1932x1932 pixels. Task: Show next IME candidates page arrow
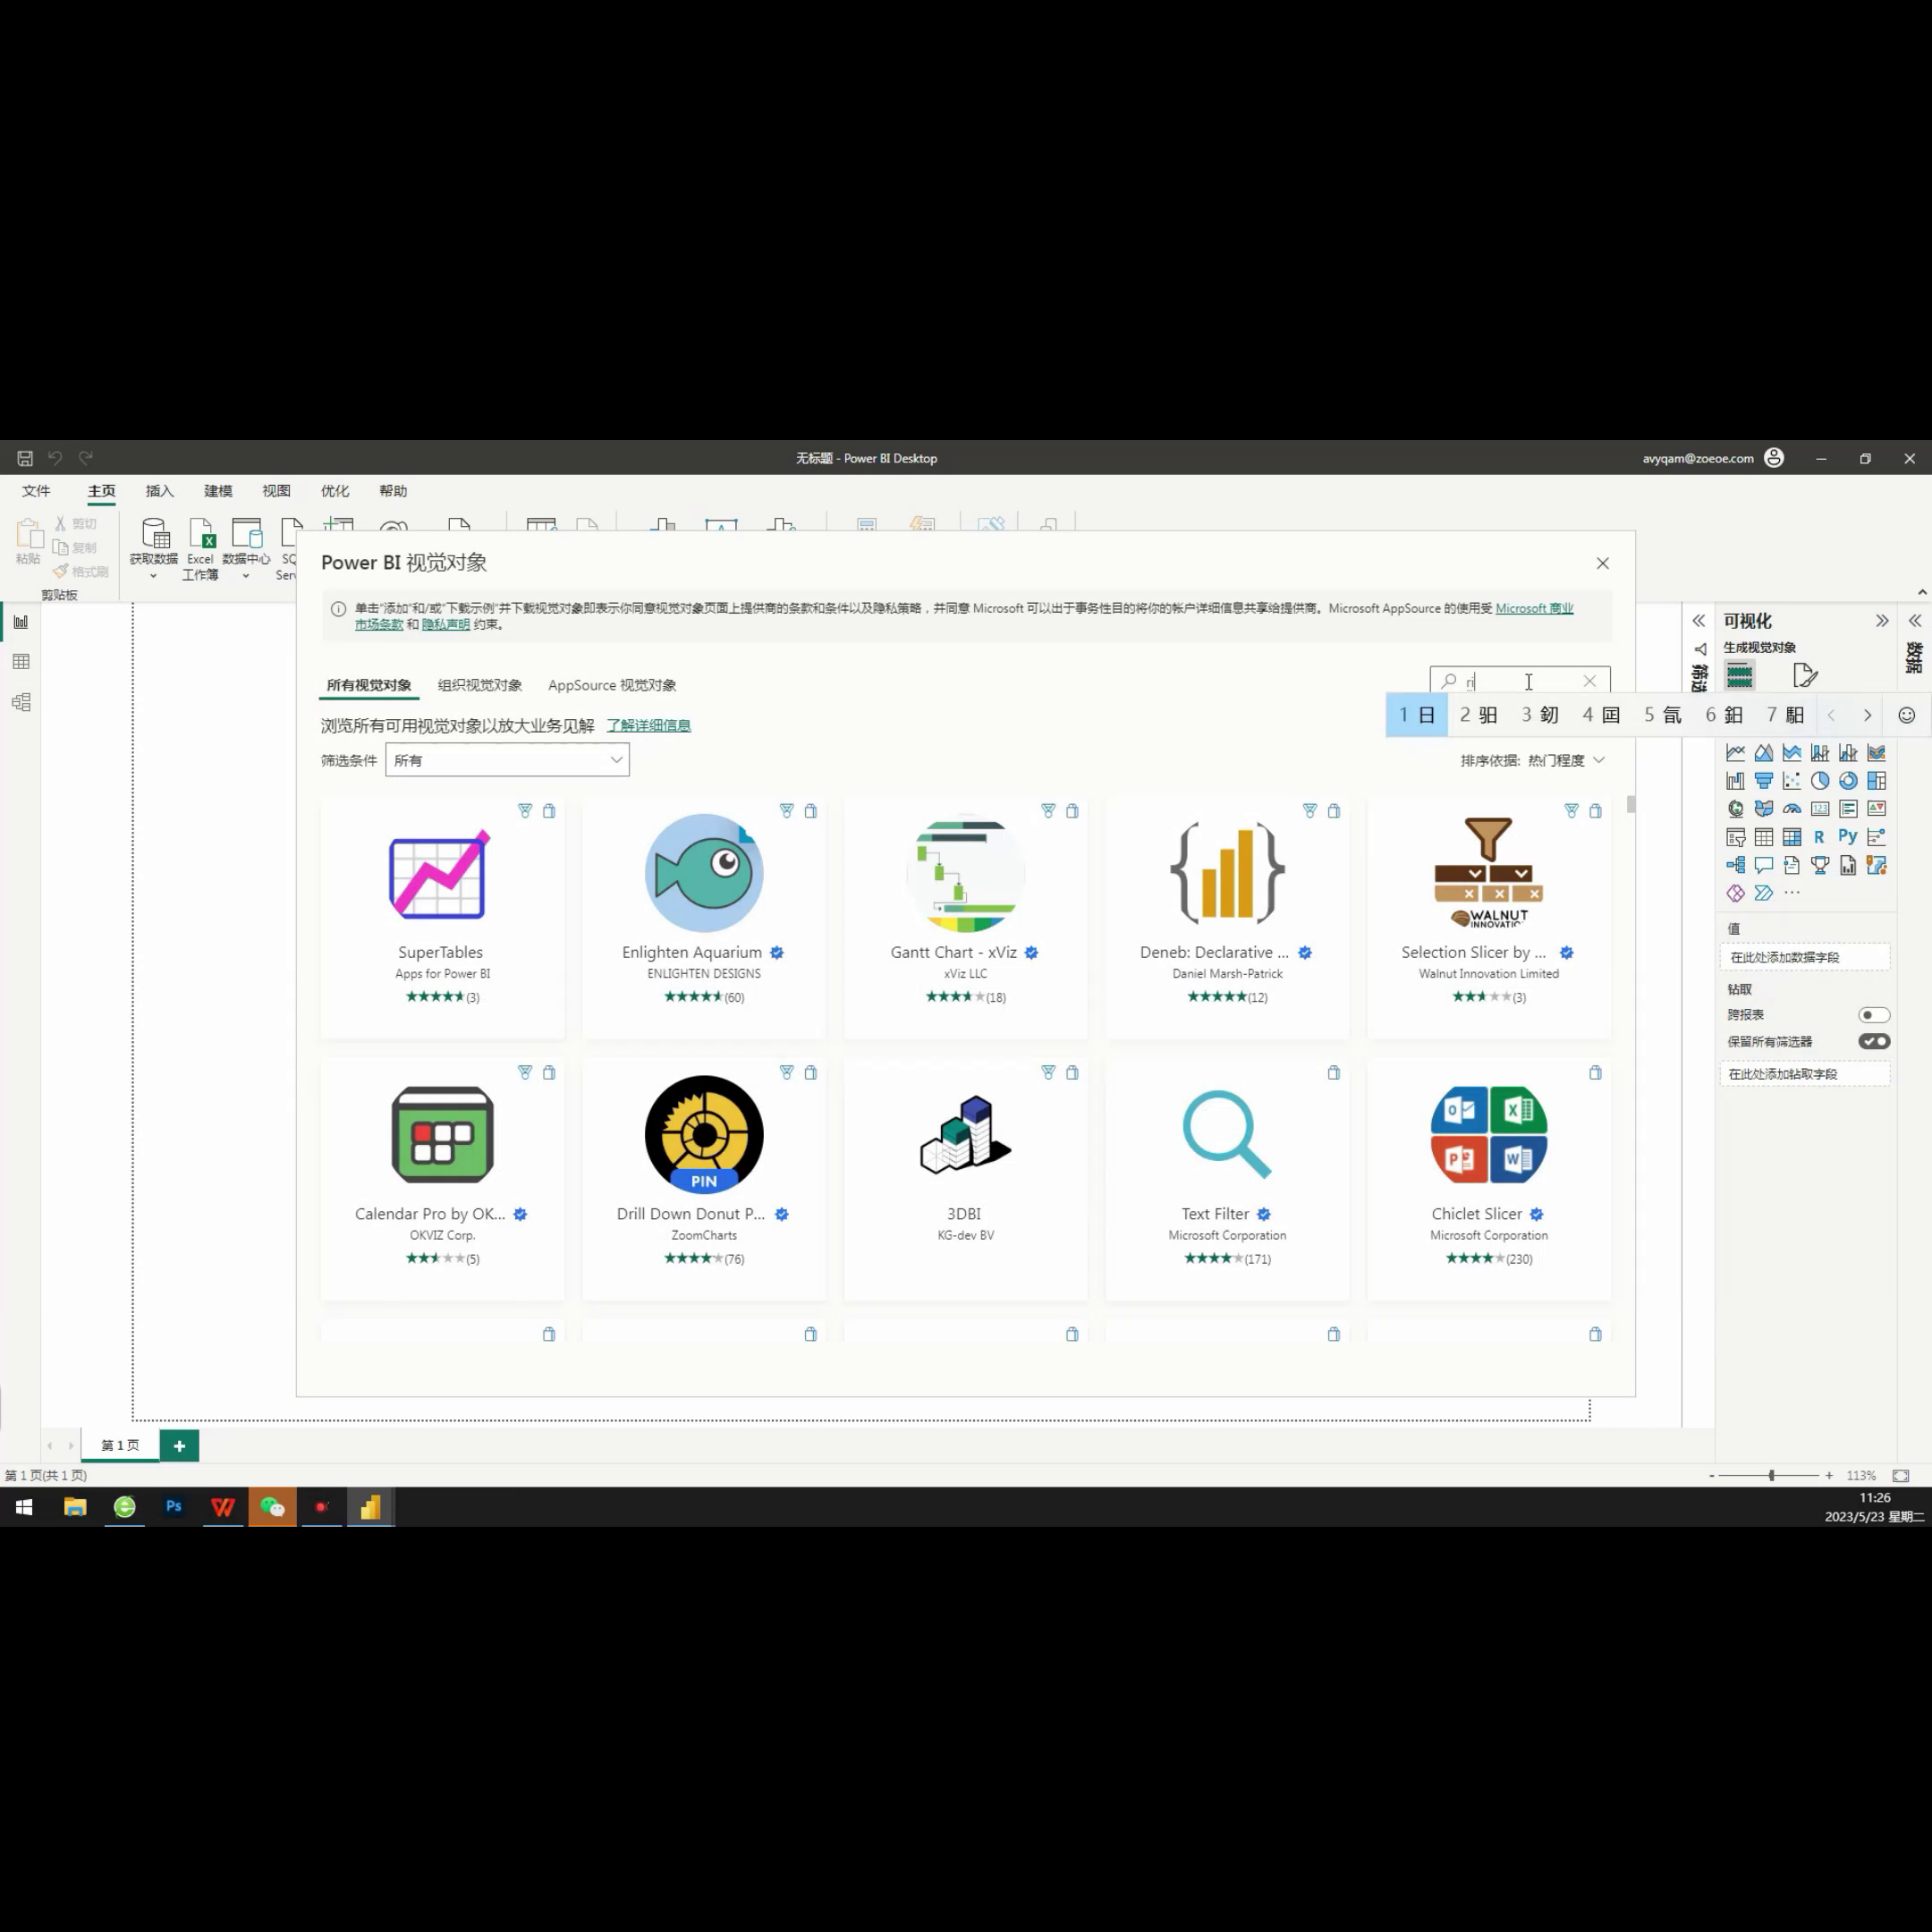click(1867, 715)
